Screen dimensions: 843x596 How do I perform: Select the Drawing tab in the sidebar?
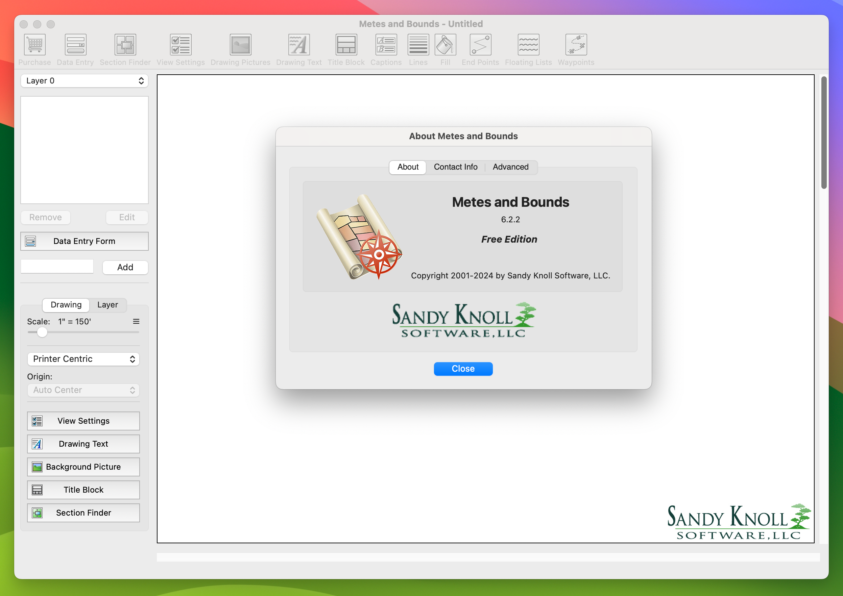[66, 305]
